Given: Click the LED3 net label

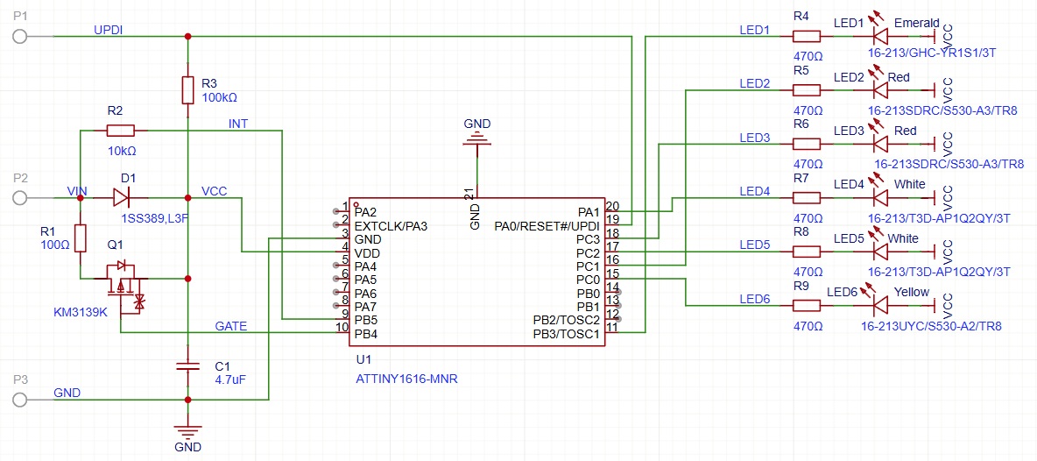Looking at the screenshot, I should 754,137.
